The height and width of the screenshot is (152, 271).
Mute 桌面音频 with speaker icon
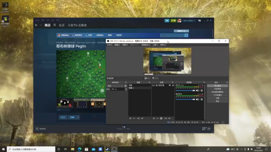197,99
